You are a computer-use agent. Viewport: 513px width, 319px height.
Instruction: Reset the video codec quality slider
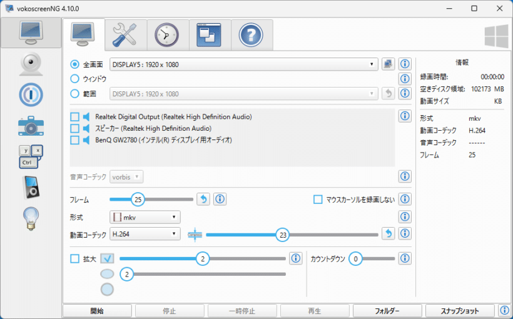[389, 233]
